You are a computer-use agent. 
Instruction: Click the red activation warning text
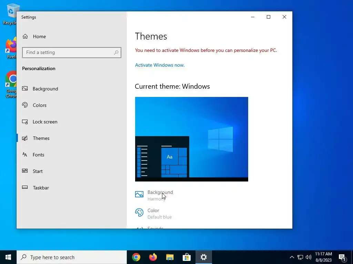(x=206, y=50)
